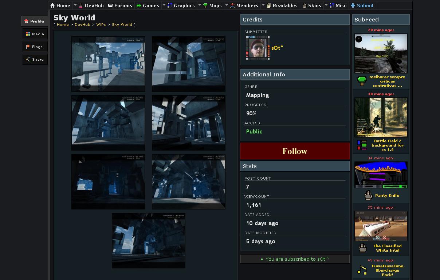The image size is (440, 280).
Task: Expand dropdown arrow left of DevHub
Action: click(x=75, y=5)
